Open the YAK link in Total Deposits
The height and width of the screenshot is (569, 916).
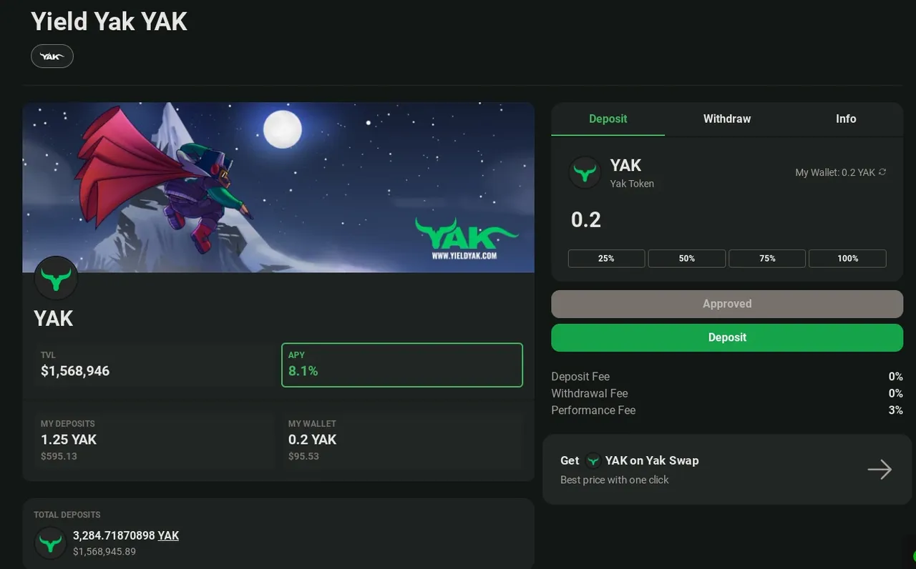pyautogui.click(x=168, y=535)
